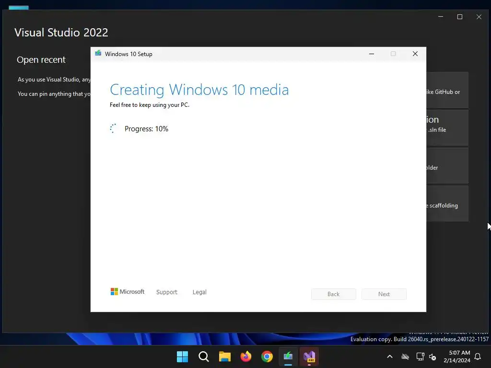
Task: Click the greyed-out Next button
Action: (x=384, y=294)
